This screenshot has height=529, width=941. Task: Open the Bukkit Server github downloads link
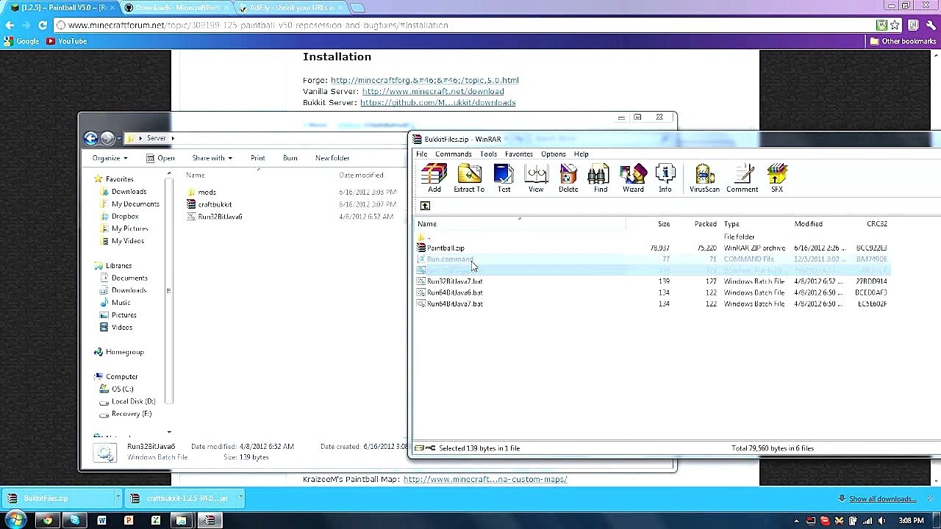(x=437, y=103)
